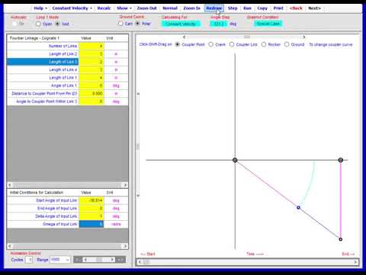Click the Number of Links value cell
The height and width of the screenshot is (275, 366).
pyautogui.click(x=91, y=46)
